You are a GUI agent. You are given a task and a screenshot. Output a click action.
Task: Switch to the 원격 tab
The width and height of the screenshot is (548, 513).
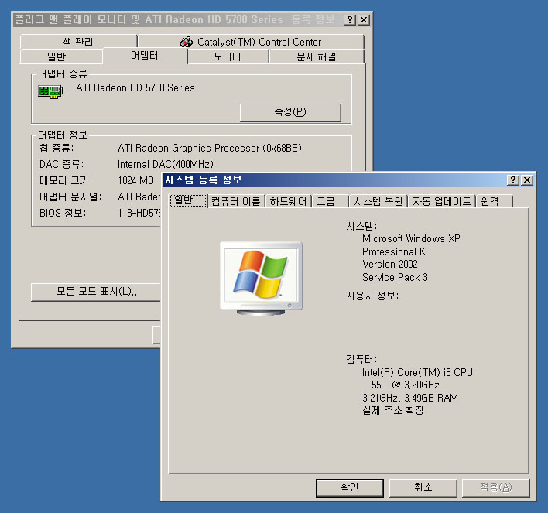pos(494,201)
